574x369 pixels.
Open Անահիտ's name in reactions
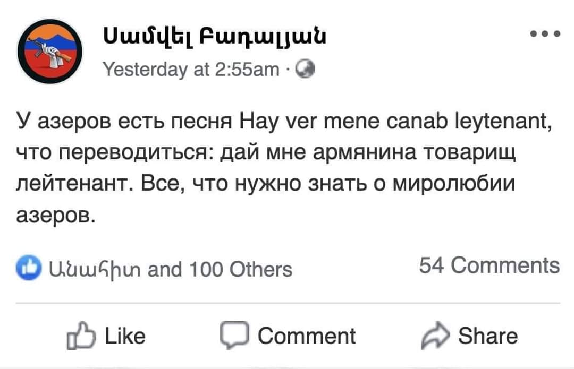[95, 270]
